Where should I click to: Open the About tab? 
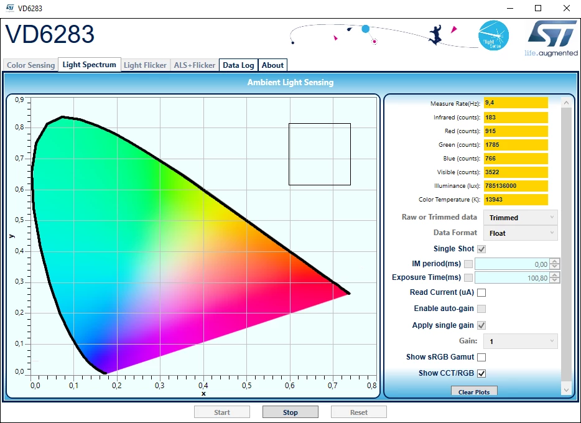click(x=272, y=65)
